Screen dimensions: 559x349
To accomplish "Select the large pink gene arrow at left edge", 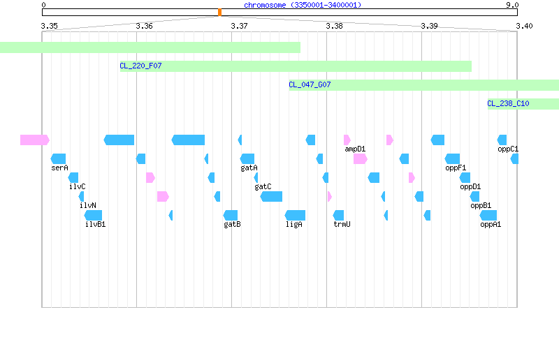I will 34,140.
